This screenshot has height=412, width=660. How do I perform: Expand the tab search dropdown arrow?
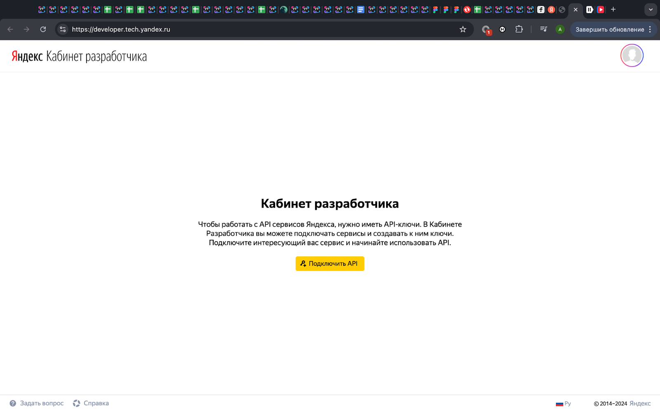651,9
